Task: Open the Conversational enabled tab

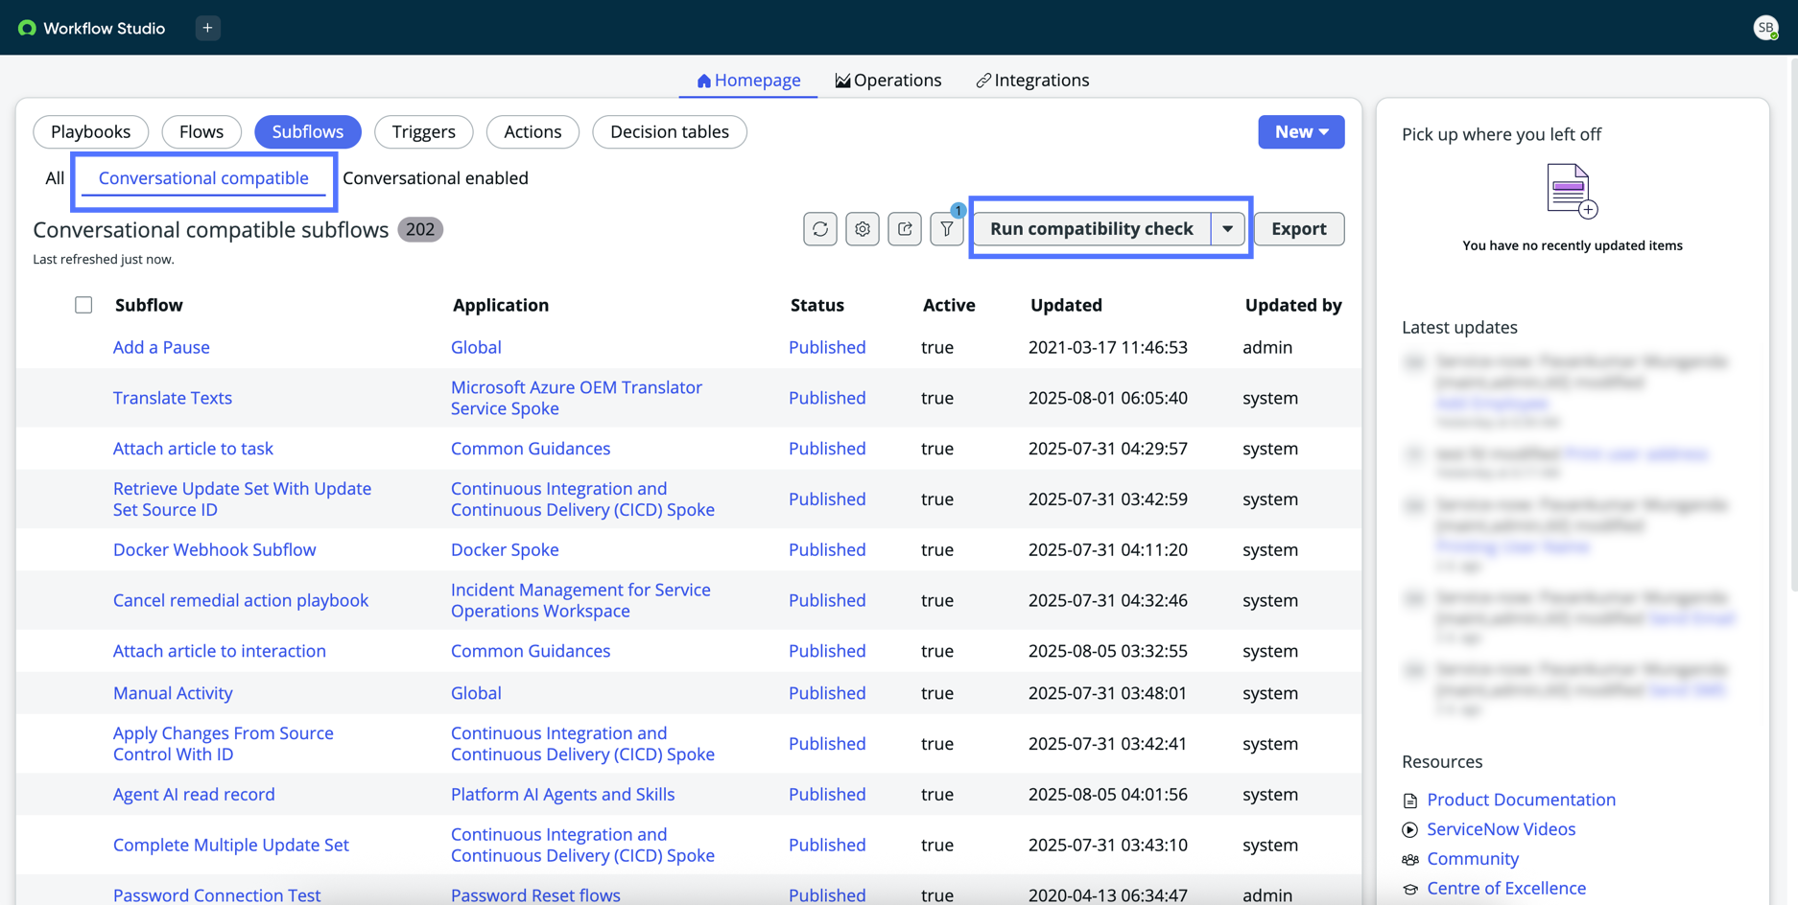Action: [436, 178]
